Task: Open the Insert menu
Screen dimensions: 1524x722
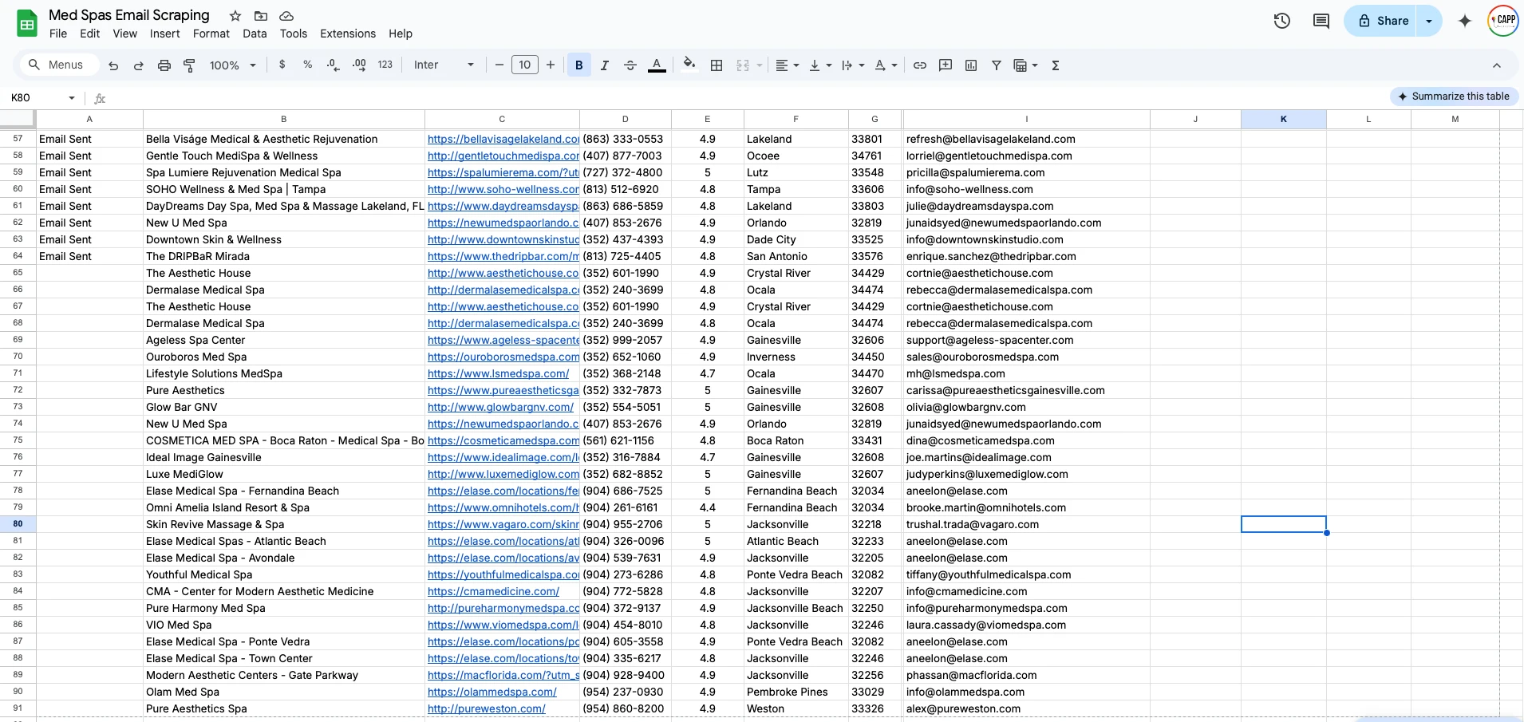Action: 165,34
